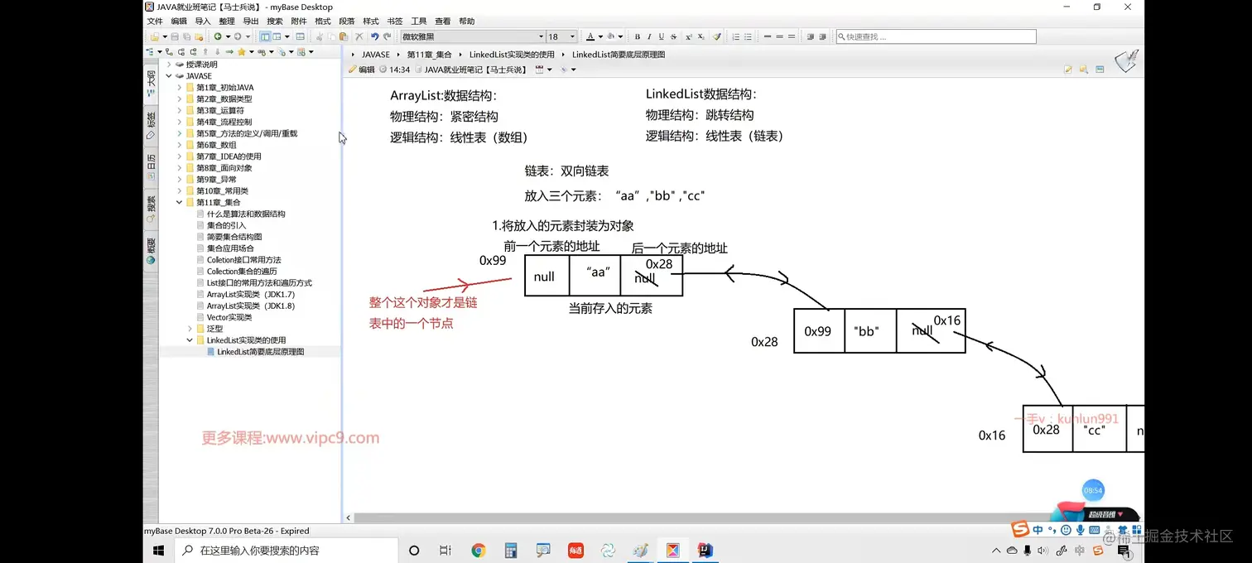Screen dimensions: 1252x563
Task: Expand the 第10章_常用类 tree node
Action: 180,190
